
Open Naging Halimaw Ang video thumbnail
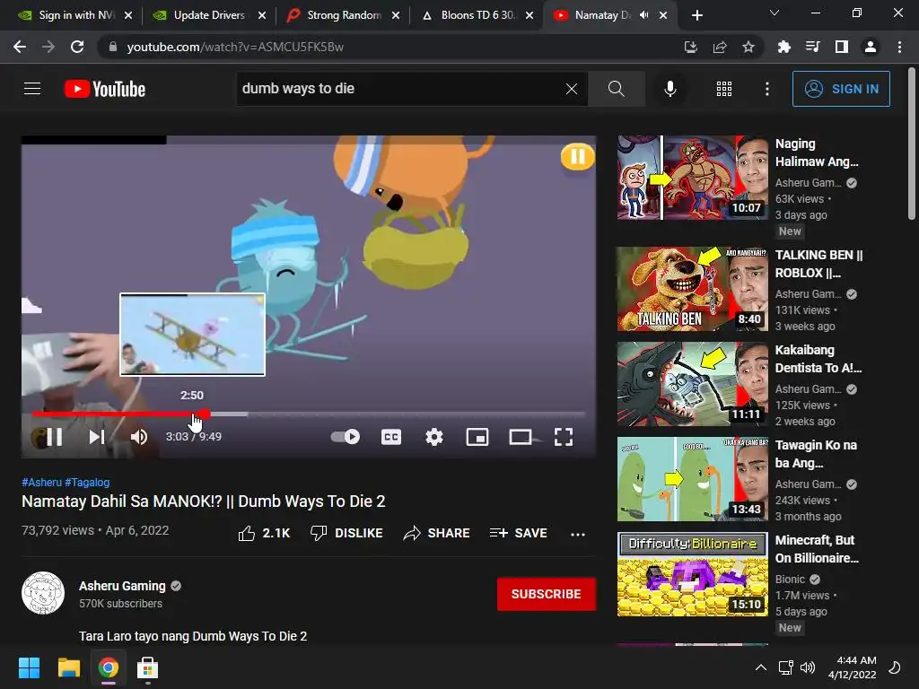(692, 178)
